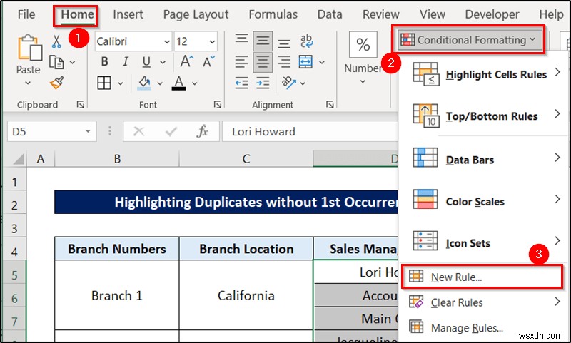Image resolution: width=571 pixels, height=343 pixels.
Task: Open the Calibri font name dropdown
Action: pyautogui.click(x=167, y=41)
